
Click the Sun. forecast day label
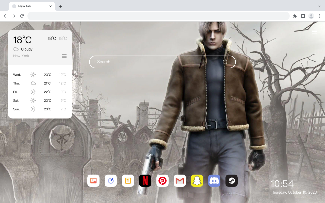17,109
